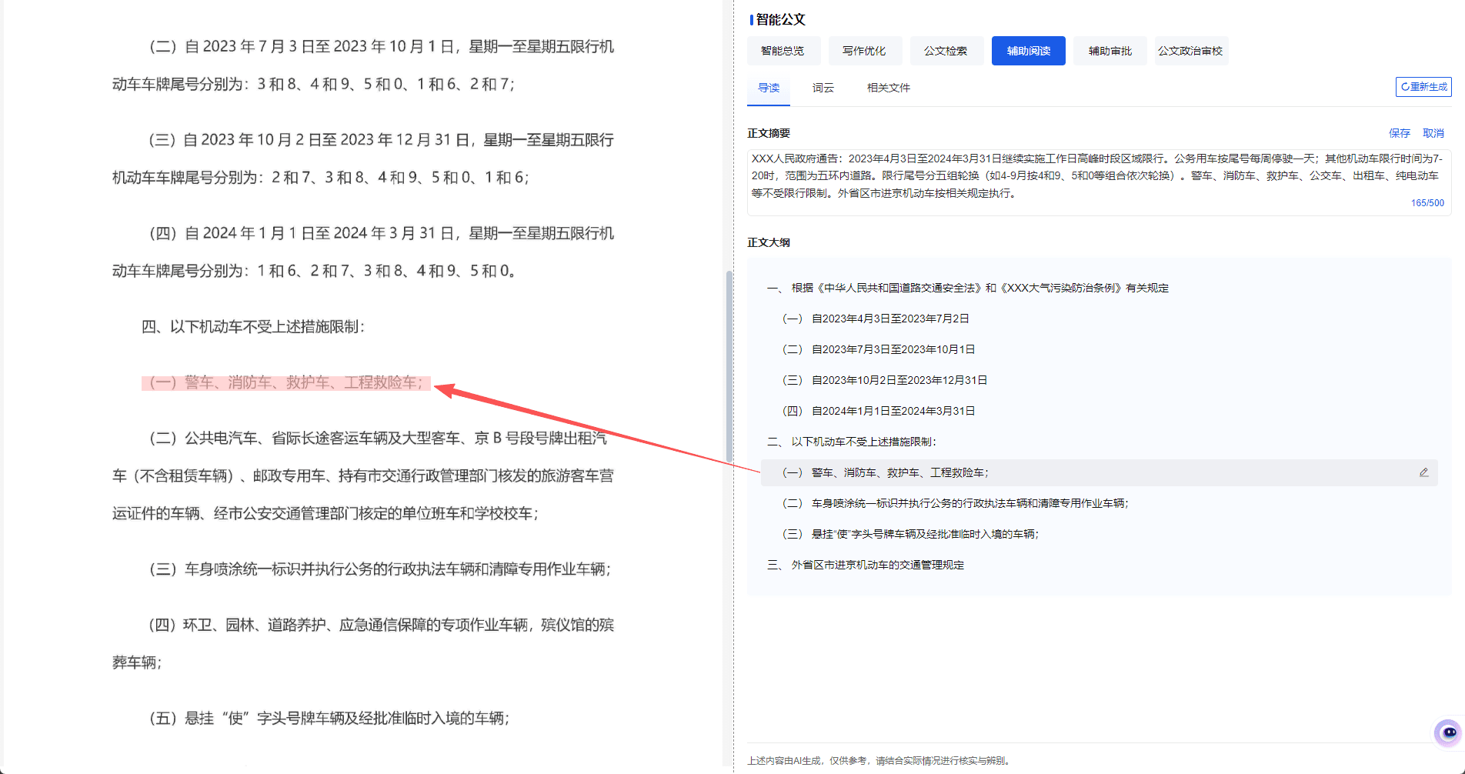Click the 智能公文 panel title
The width and height of the screenshot is (1465, 774).
[780, 19]
